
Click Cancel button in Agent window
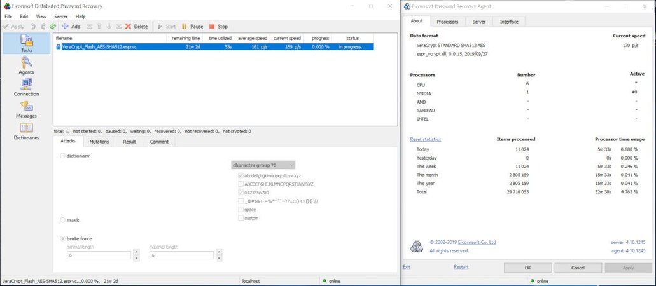578,268
